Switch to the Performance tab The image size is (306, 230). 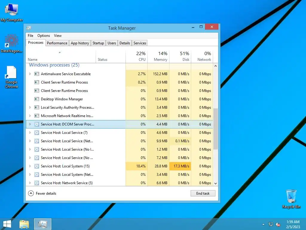tap(57, 43)
